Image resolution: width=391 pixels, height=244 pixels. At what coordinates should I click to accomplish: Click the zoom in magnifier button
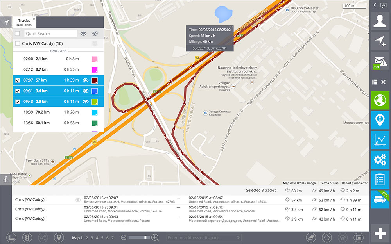155,237
